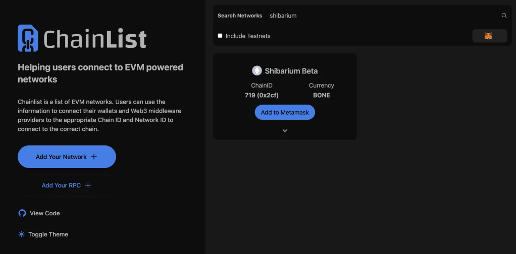The image size is (516, 254).
Task: Click the ChainList chain-link logo icon
Action: point(28,38)
